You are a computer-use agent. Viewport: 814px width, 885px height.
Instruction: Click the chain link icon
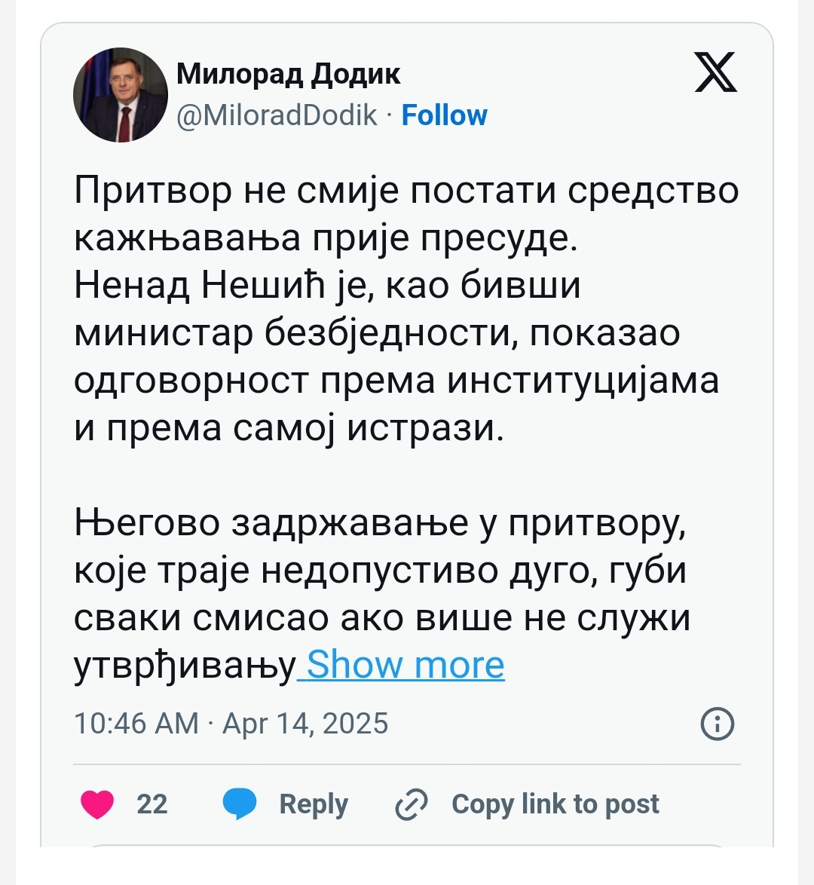coord(411,804)
